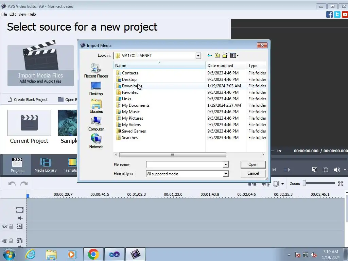Click the next frame playback button
348x261 pixels.
pyautogui.click(x=275, y=170)
